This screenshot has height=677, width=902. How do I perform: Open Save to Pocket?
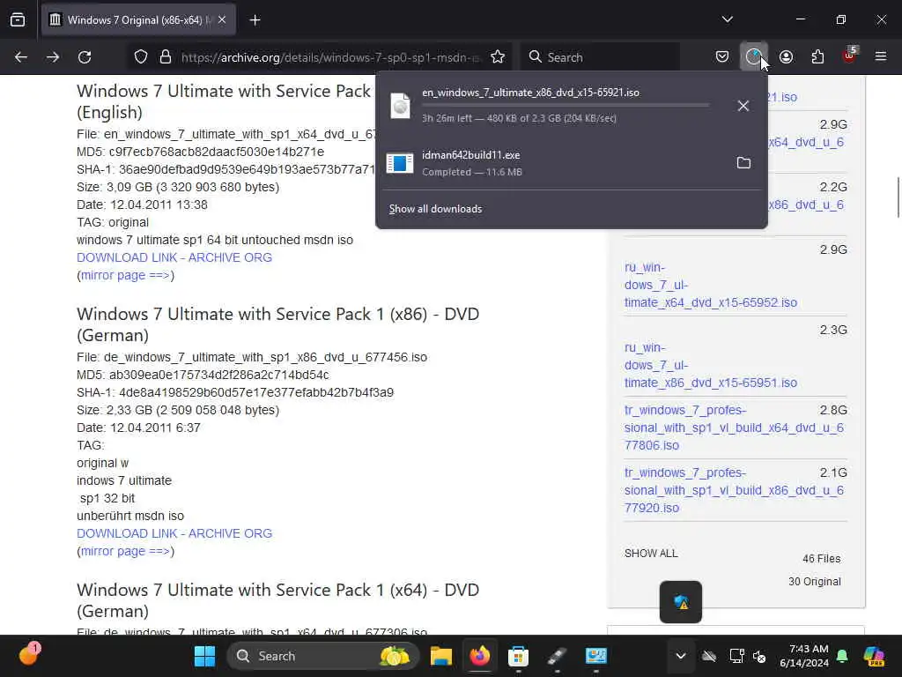tap(722, 57)
